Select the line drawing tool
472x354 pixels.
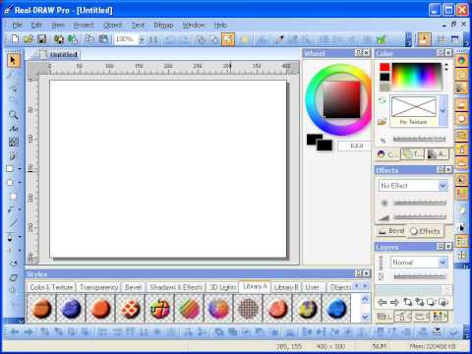tap(13, 223)
